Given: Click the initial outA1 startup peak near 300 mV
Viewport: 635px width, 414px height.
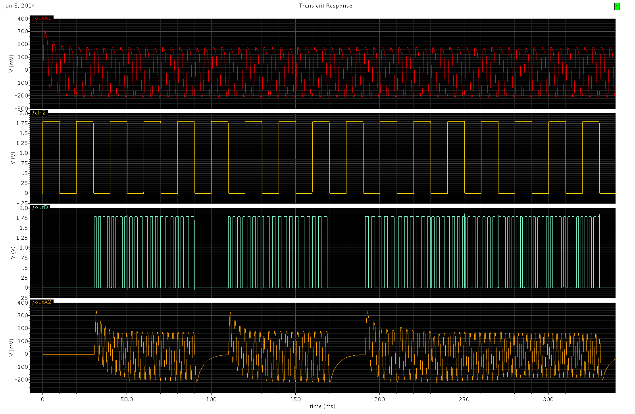Looking at the screenshot, I should [x=44, y=31].
